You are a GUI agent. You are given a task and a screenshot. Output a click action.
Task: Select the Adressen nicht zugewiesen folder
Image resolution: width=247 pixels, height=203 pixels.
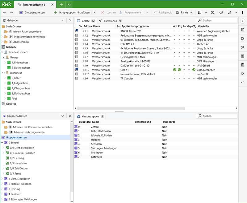(29, 132)
